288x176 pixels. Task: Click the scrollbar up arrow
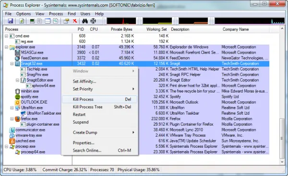282,28
